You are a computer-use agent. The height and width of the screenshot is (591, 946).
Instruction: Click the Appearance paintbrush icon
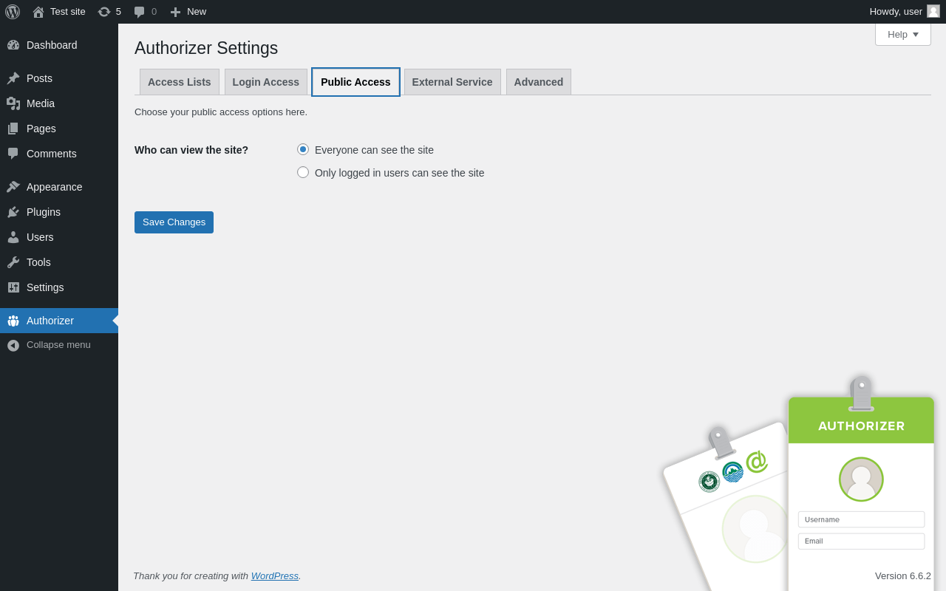click(x=13, y=187)
